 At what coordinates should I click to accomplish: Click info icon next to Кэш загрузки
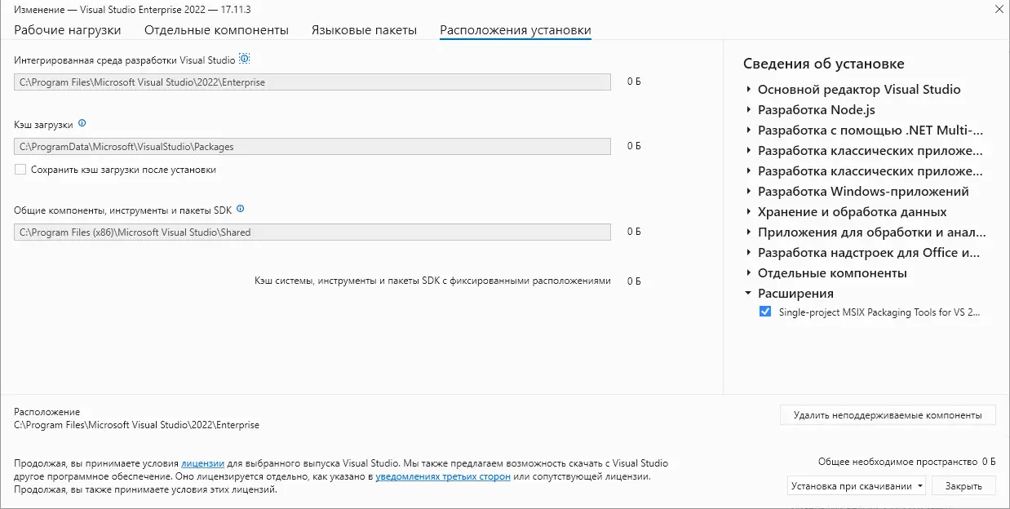pyautogui.click(x=82, y=124)
